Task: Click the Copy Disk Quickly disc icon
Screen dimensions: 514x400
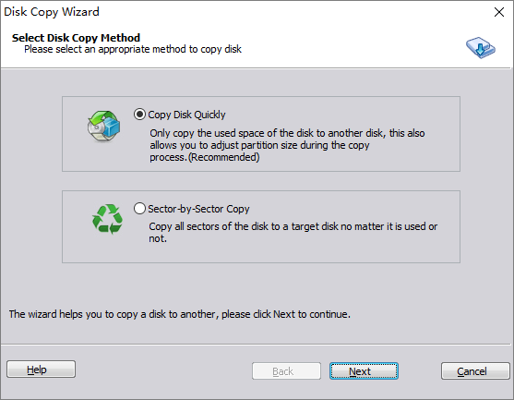Action: pos(103,127)
